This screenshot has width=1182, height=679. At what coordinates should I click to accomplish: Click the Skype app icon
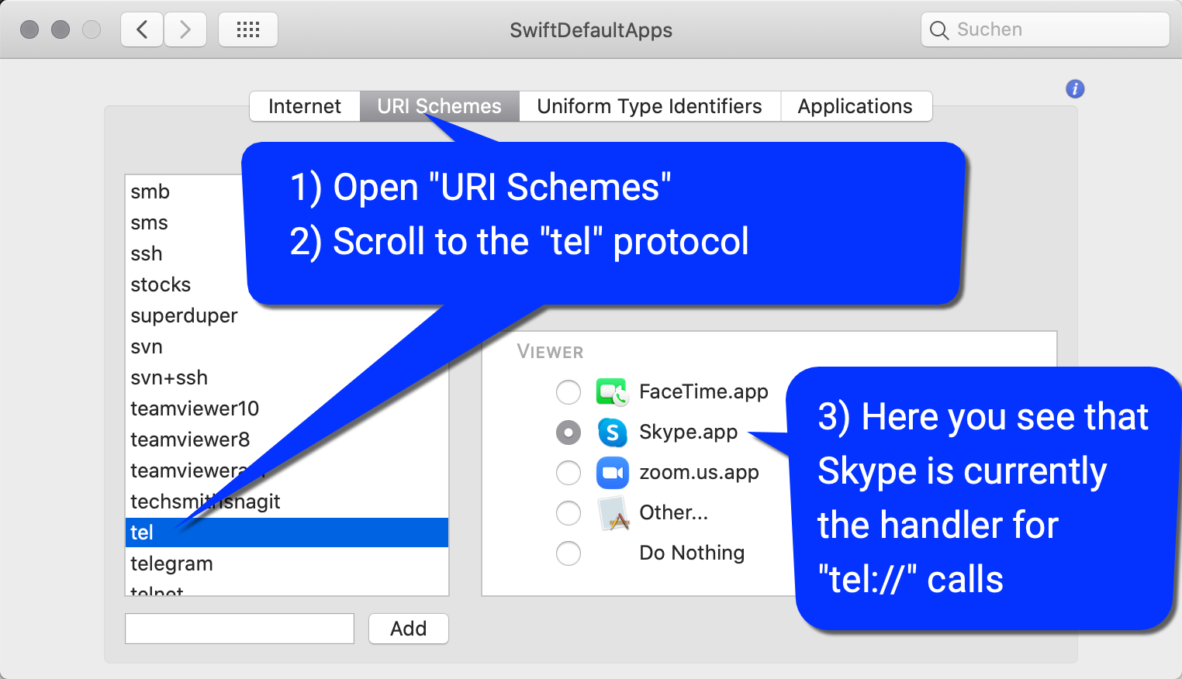(x=612, y=433)
